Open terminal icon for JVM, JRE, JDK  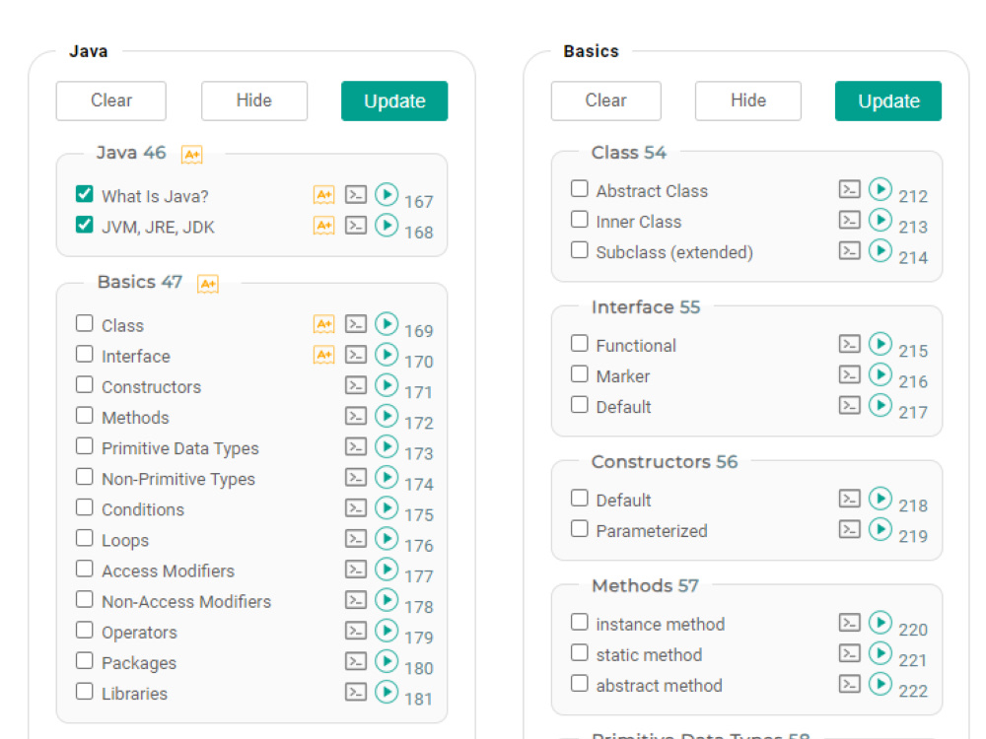pyautogui.click(x=356, y=225)
